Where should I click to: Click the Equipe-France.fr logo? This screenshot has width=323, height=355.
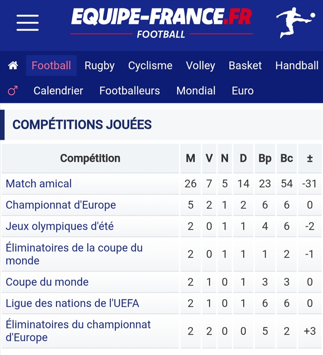coord(161,23)
